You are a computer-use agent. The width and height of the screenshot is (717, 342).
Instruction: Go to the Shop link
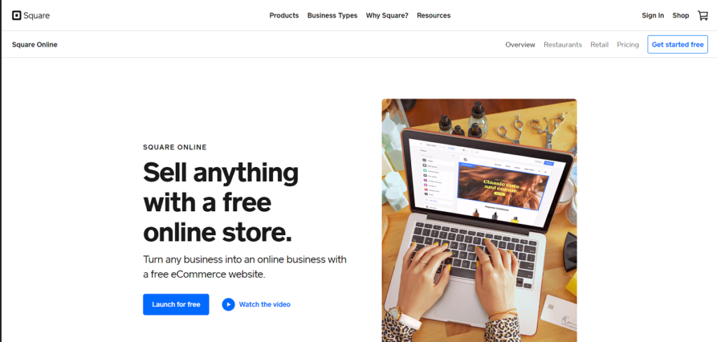click(681, 15)
